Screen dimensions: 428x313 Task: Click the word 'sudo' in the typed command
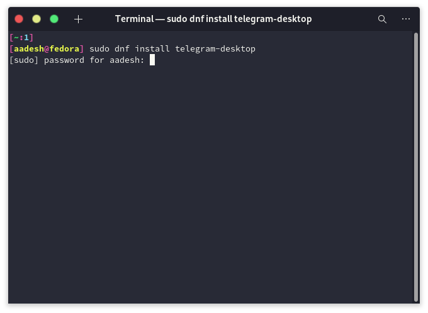(99, 49)
